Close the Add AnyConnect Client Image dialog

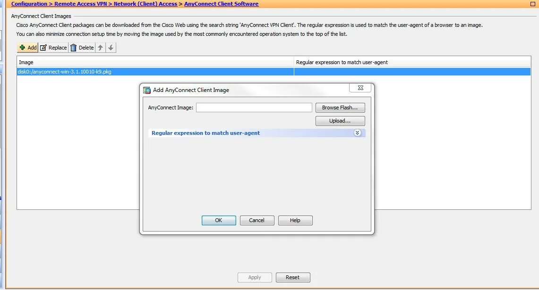tap(360, 88)
